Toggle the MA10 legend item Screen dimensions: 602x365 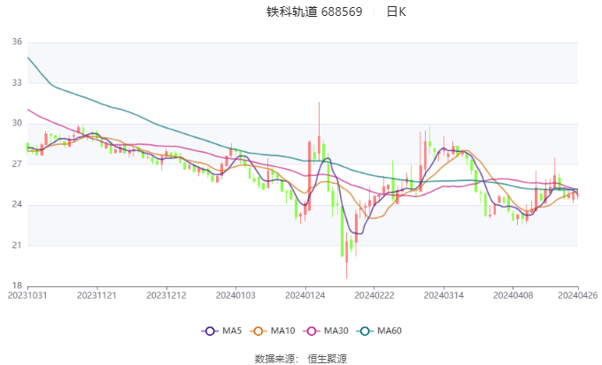coord(272,331)
